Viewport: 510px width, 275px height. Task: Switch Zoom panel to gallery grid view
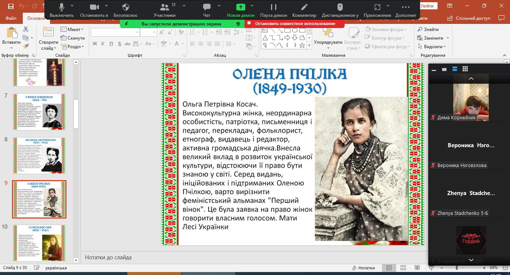click(465, 69)
